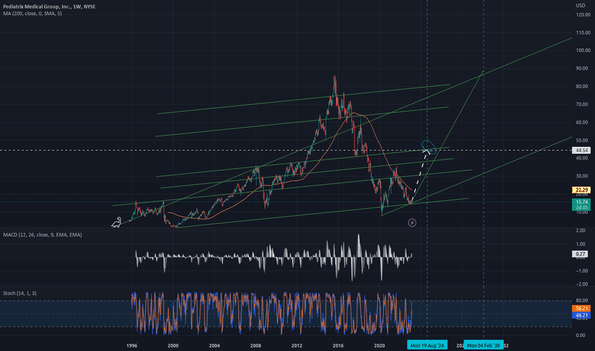
Task: Click the 100.00 price axis label
Action: point(584,50)
